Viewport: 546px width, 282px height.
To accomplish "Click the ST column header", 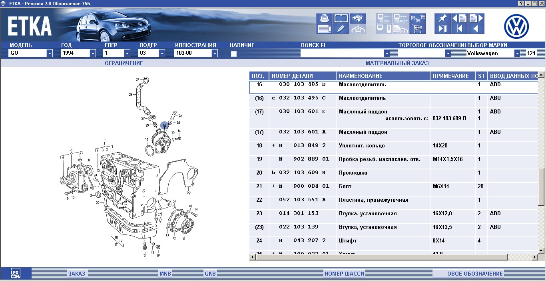I will coord(481,76).
